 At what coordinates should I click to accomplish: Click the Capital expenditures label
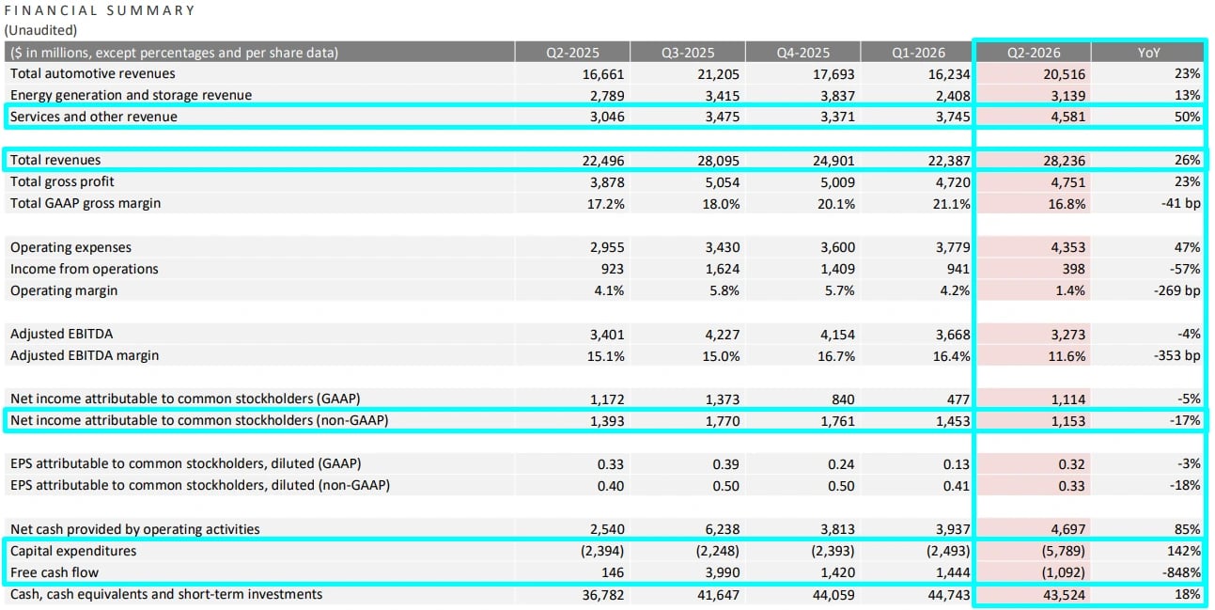[x=73, y=551]
